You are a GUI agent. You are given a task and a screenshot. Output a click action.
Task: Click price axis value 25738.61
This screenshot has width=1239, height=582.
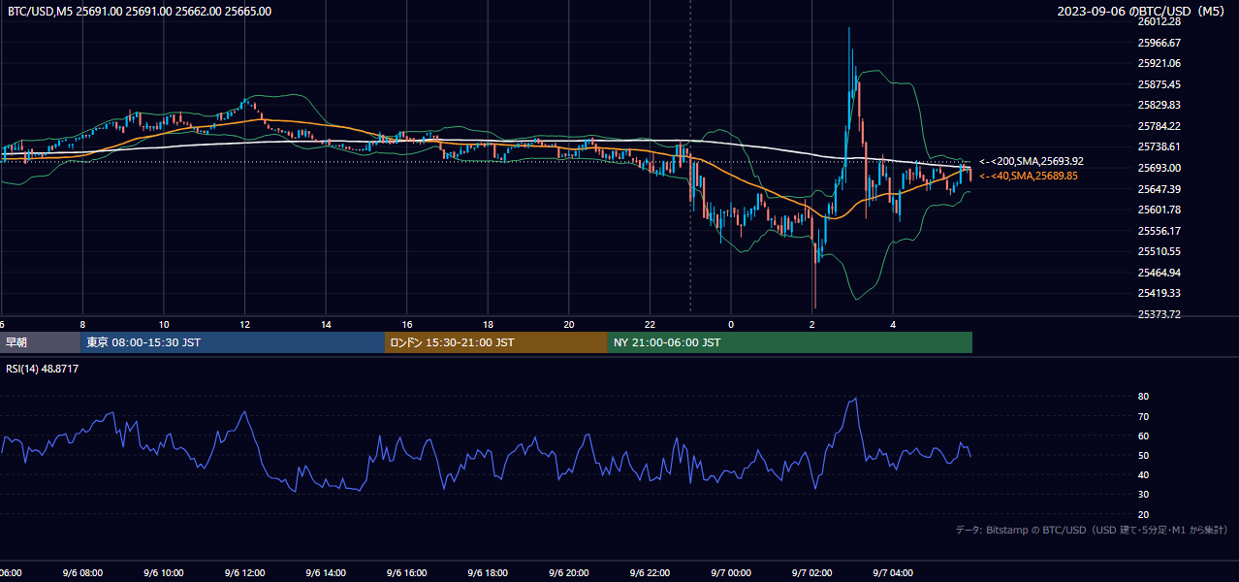coord(1159,146)
